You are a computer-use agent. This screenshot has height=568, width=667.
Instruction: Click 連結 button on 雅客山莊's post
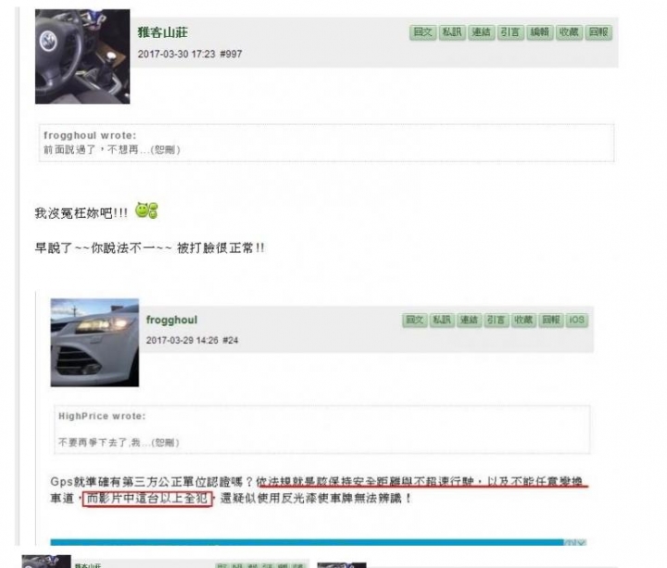pyautogui.click(x=481, y=32)
